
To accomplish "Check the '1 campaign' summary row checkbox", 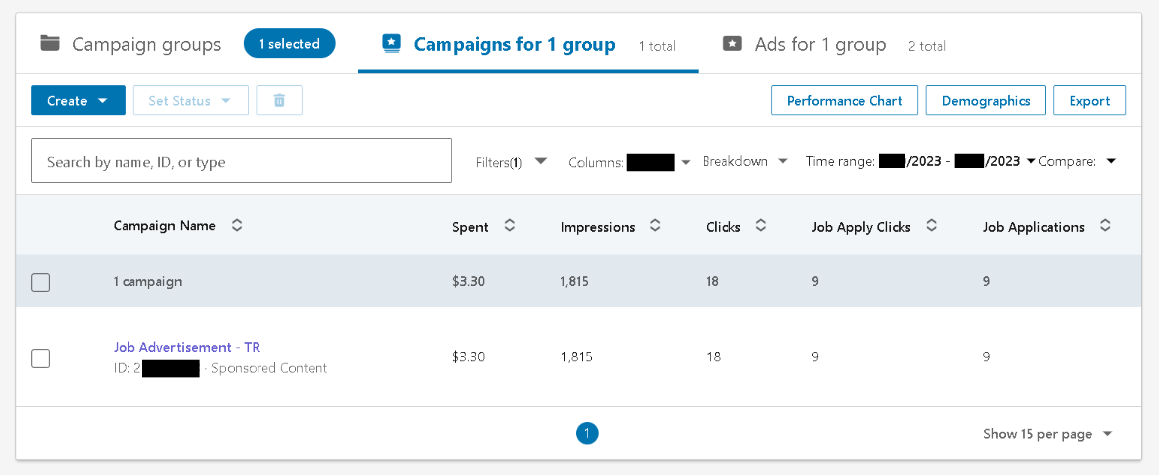I will click(40, 282).
